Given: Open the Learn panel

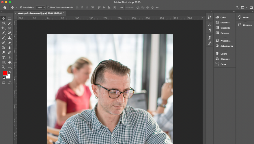Looking at the screenshot, I should (x=245, y=17).
